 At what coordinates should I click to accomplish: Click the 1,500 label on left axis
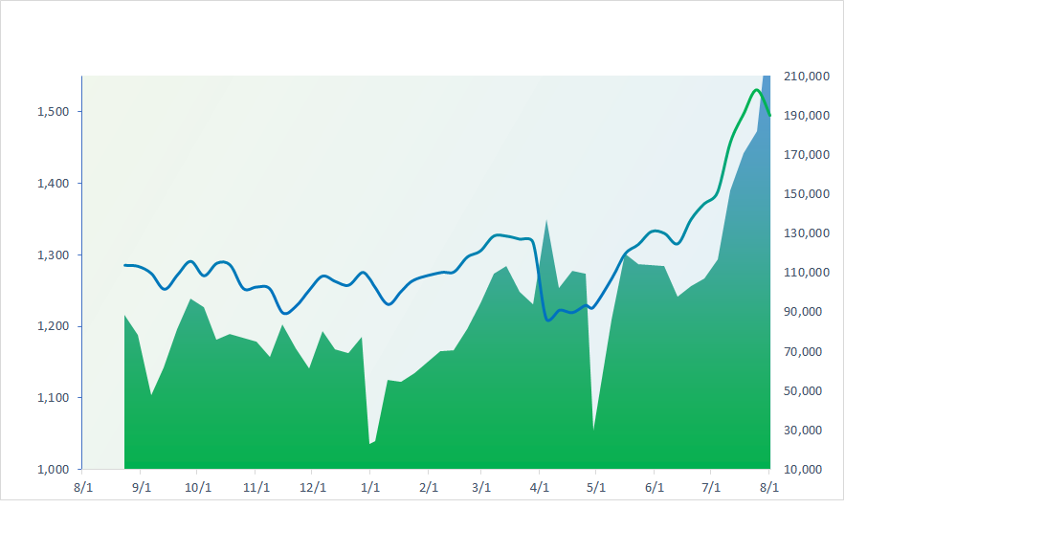(x=52, y=112)
